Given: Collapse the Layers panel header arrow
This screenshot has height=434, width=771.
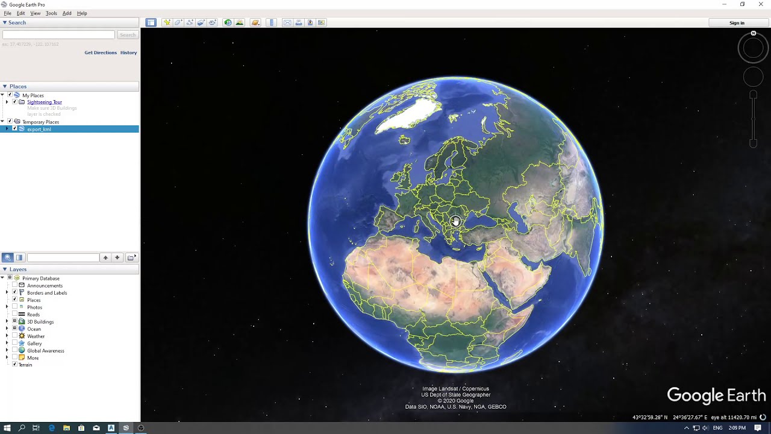Looking at the screenshot, I should (5, 269).
